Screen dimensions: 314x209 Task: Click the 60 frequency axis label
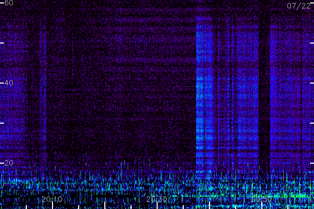click(9, 3)
